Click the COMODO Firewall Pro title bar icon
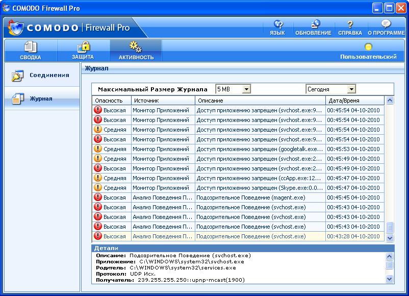 6,8
